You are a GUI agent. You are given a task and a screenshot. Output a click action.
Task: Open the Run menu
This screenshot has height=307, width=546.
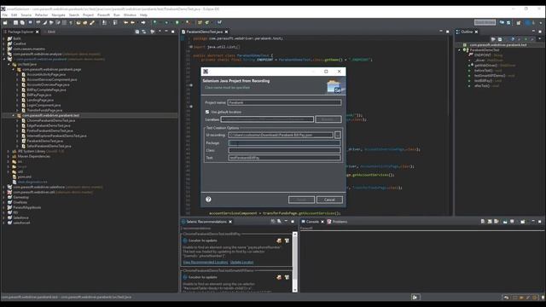tap(117, 15)
